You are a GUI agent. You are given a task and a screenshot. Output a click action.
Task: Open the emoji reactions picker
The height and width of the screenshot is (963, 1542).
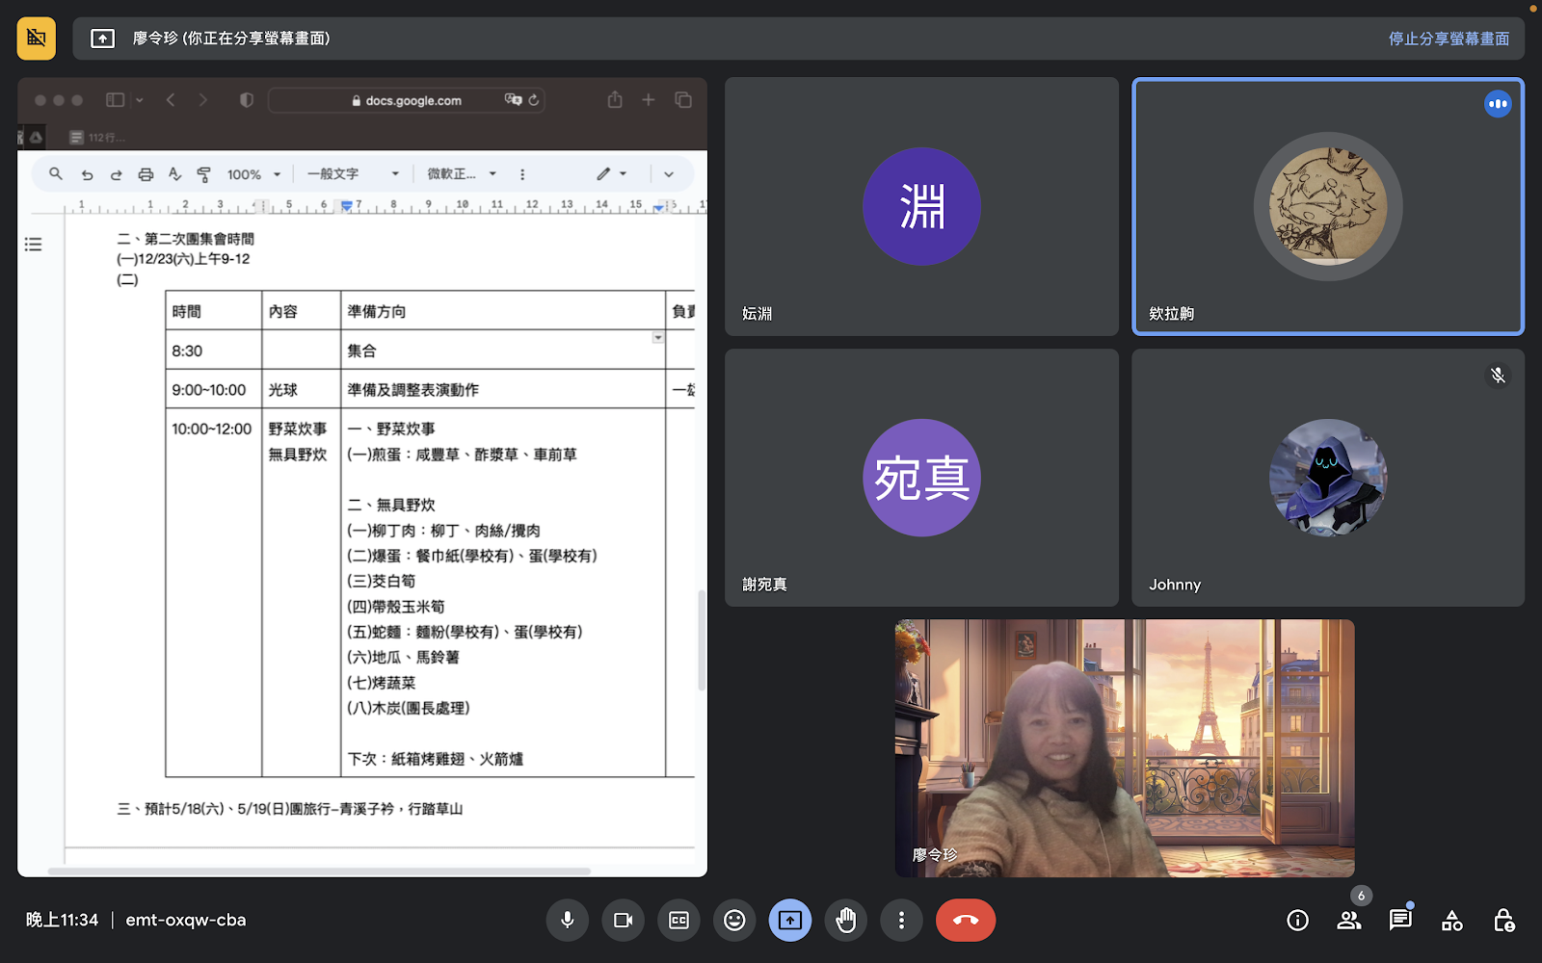pos(734,921)
